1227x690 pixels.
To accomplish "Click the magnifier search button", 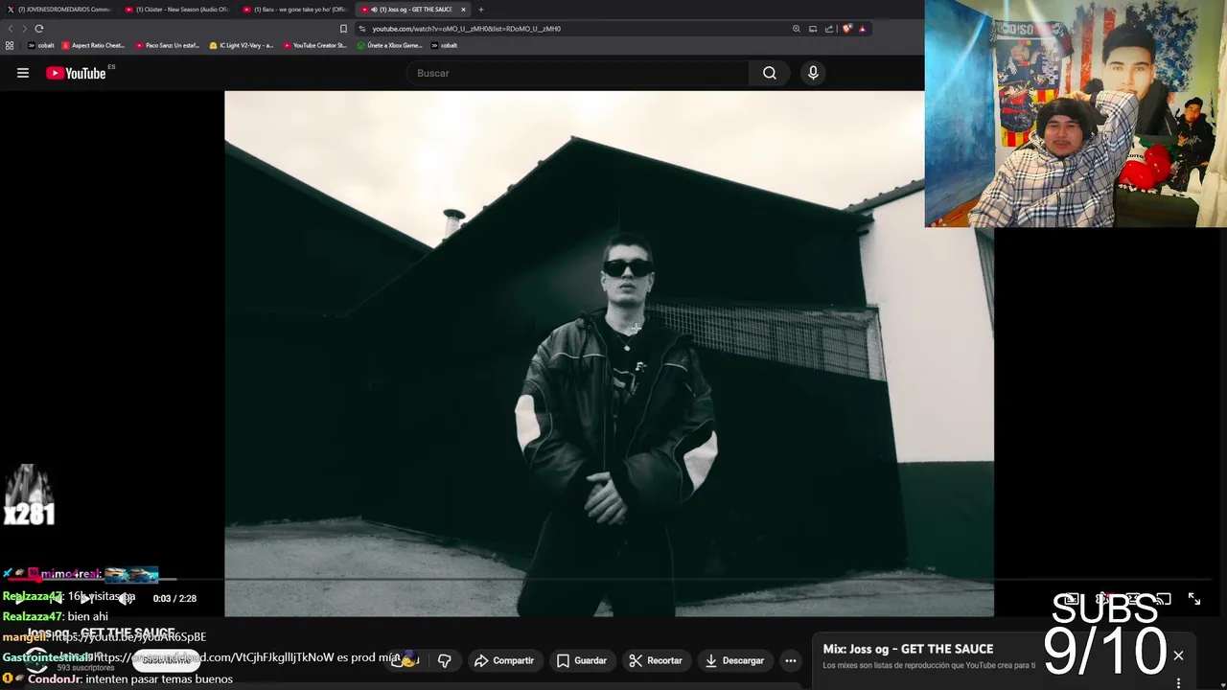I will (770, 73).
